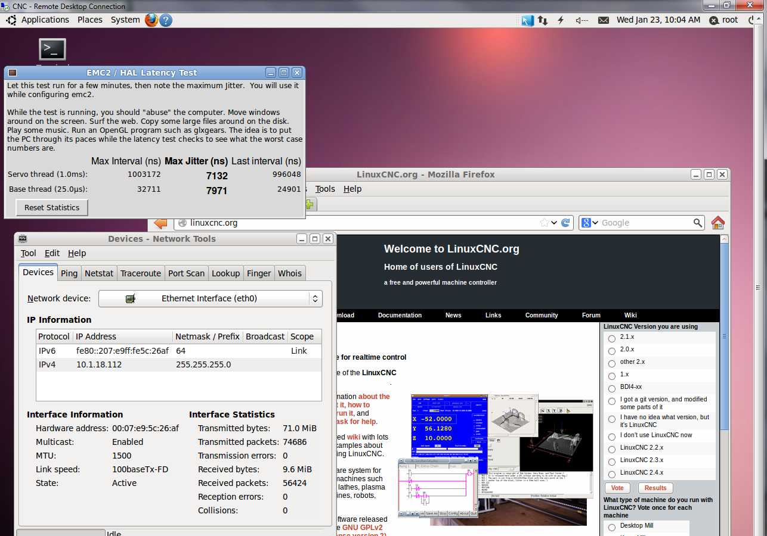Go back with Firefox orange arrow

(160, 223)
